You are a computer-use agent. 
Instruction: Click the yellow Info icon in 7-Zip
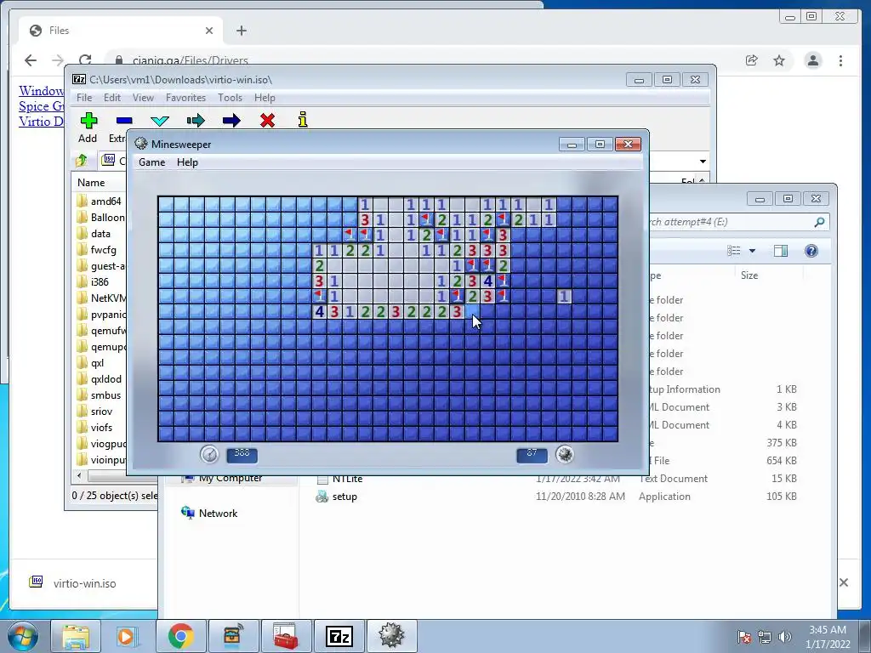303,119
